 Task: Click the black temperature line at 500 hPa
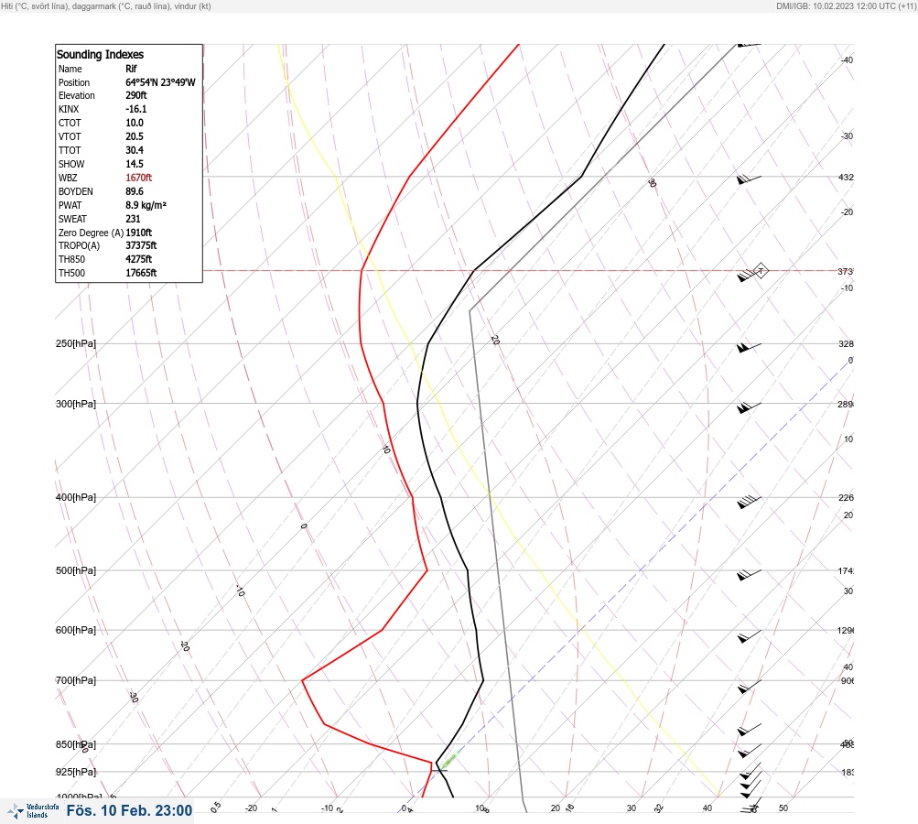[467, 570]
